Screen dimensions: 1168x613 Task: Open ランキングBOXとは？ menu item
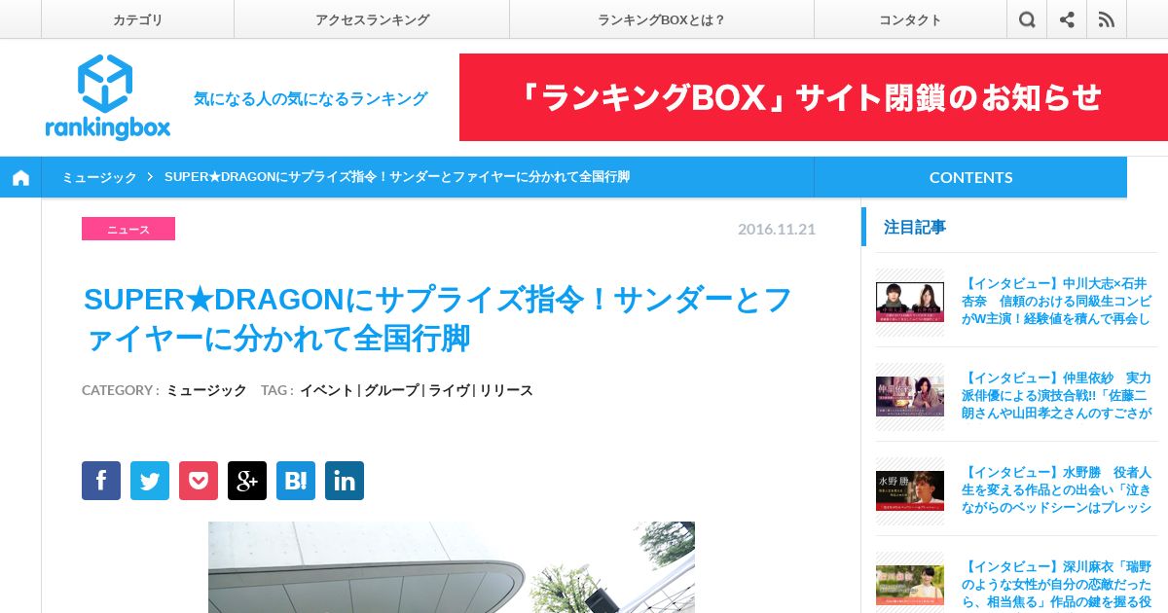coord(662,19)
